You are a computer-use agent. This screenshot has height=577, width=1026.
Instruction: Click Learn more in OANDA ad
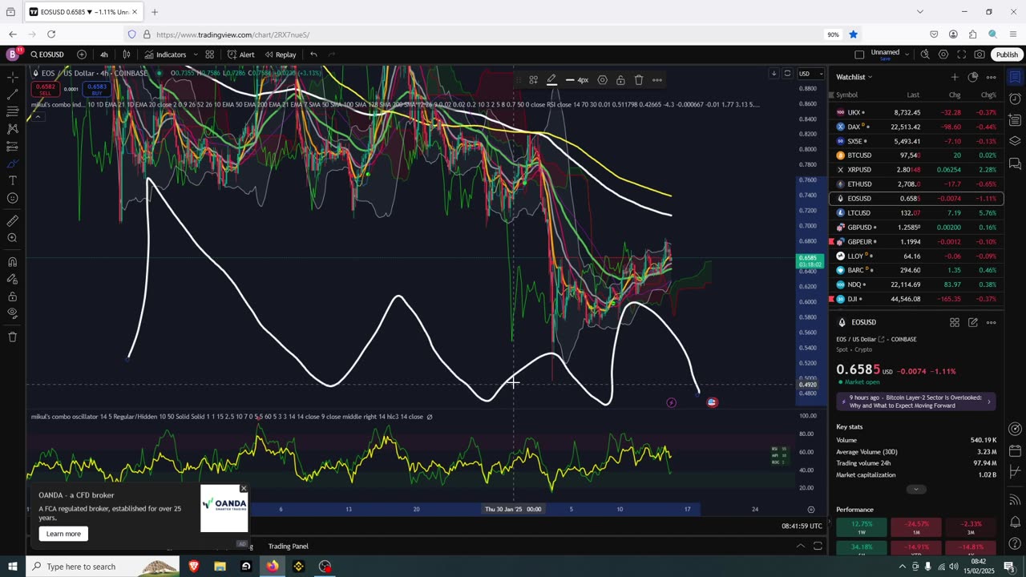tap(63, 534)
